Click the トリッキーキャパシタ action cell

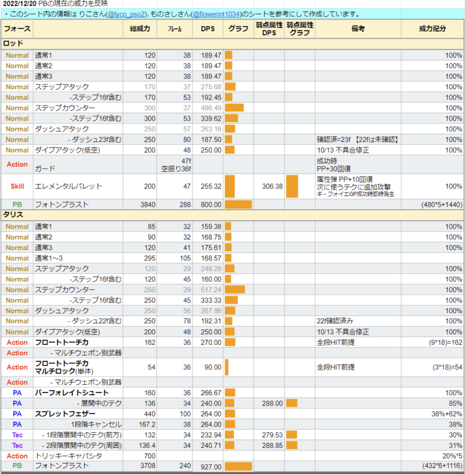click(78, 456)
